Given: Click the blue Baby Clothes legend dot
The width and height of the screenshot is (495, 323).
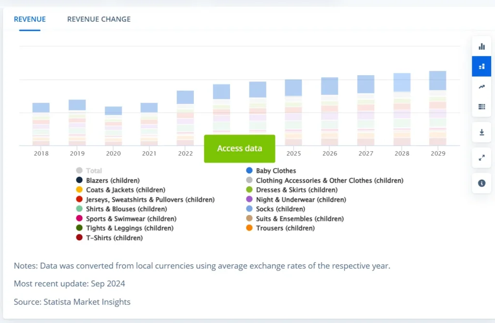Looking at the screenshot, I should (x=249, y=170).
